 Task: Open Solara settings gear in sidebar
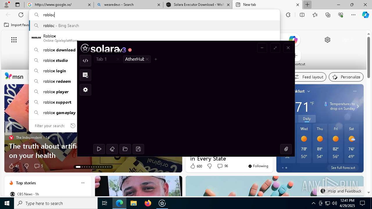pyautogui.click(x=85, y=90)
